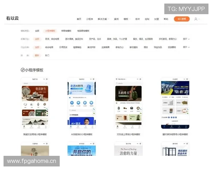Click home tab icon in ceramic template preview
This screenshot has height=170, width=212.
(x=24, y=127)
